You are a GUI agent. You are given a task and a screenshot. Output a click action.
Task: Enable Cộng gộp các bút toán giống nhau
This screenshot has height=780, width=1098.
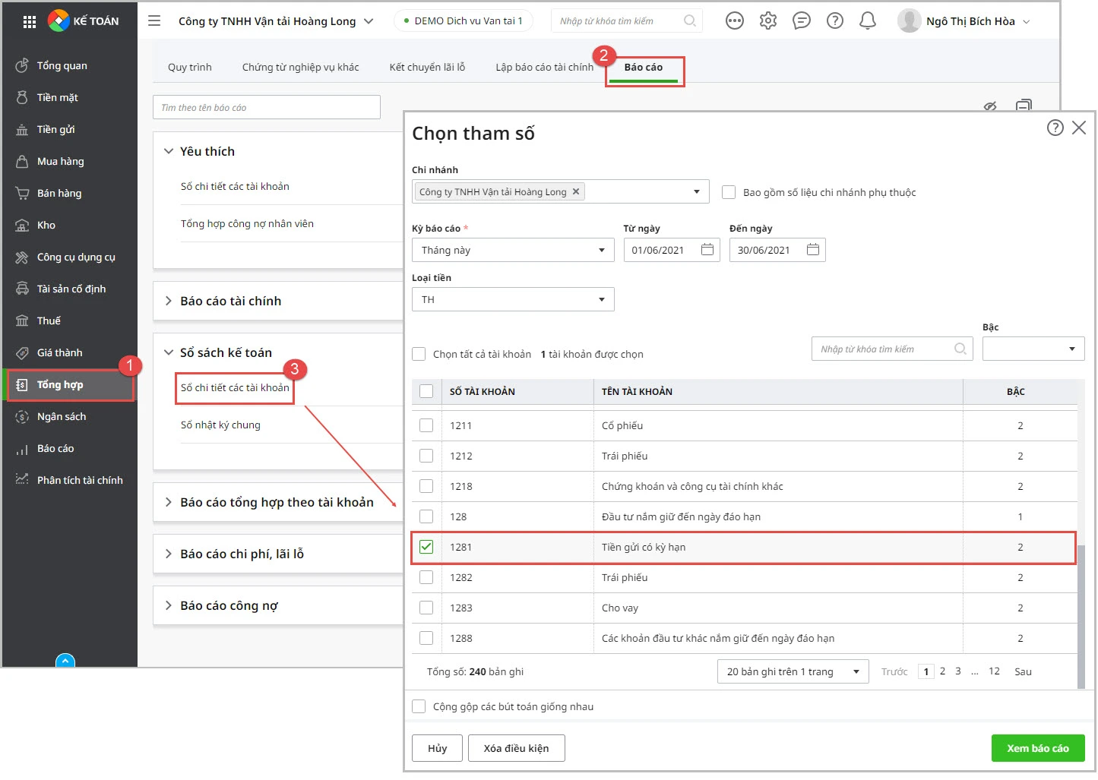click(419, 706)
